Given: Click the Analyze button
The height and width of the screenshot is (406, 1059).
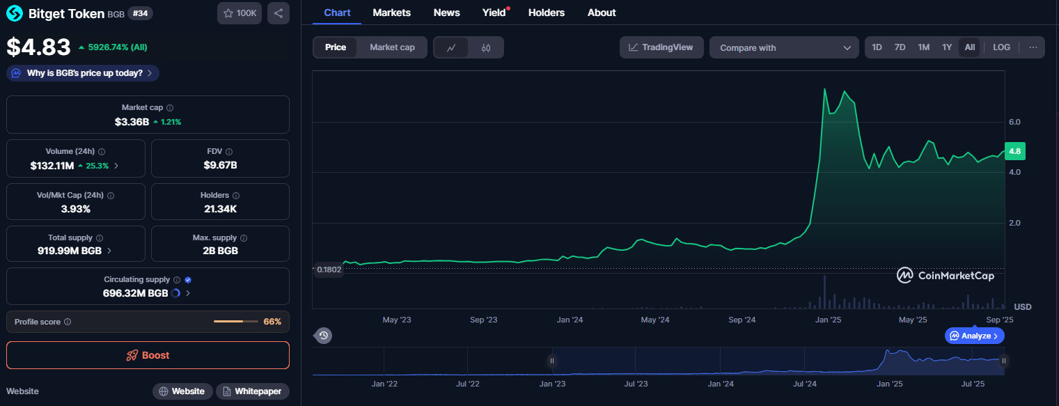Looking at the screenshot, I should (x=975, y=336).
